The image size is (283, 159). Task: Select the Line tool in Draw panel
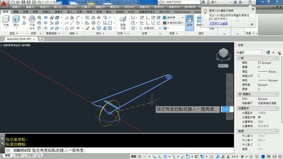72,23
